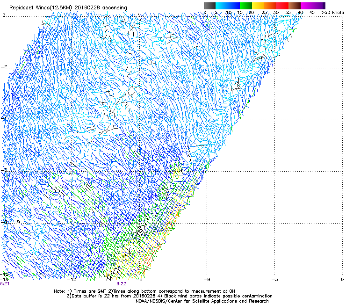Click the '15' legend scale number
Viewport: 346px width, 304px height.
[240, 13]
